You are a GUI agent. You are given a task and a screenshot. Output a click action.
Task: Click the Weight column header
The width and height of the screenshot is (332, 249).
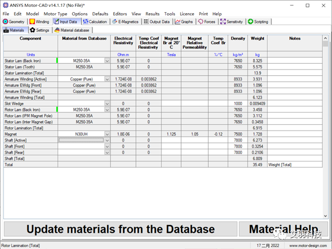tap(258, 43)
